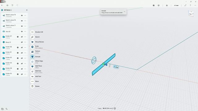Show hidden Folder 01
This screenshot has width=198, height=111.
(x=22, y=53)
